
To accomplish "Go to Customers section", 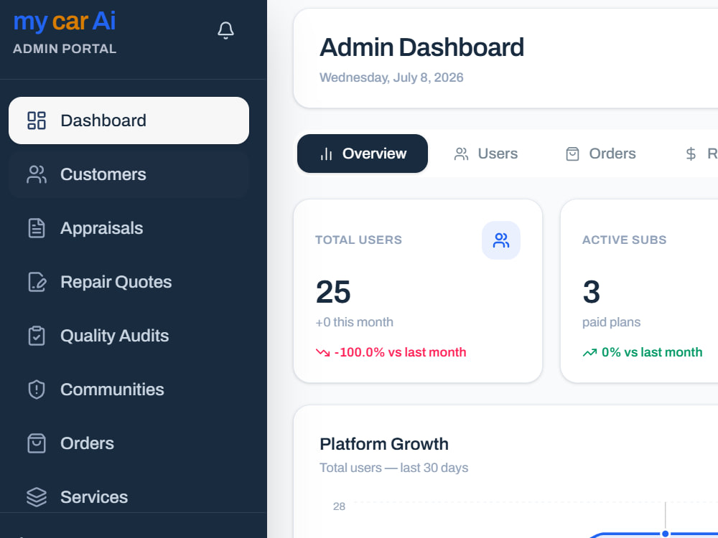I will (x=129, y=174).
